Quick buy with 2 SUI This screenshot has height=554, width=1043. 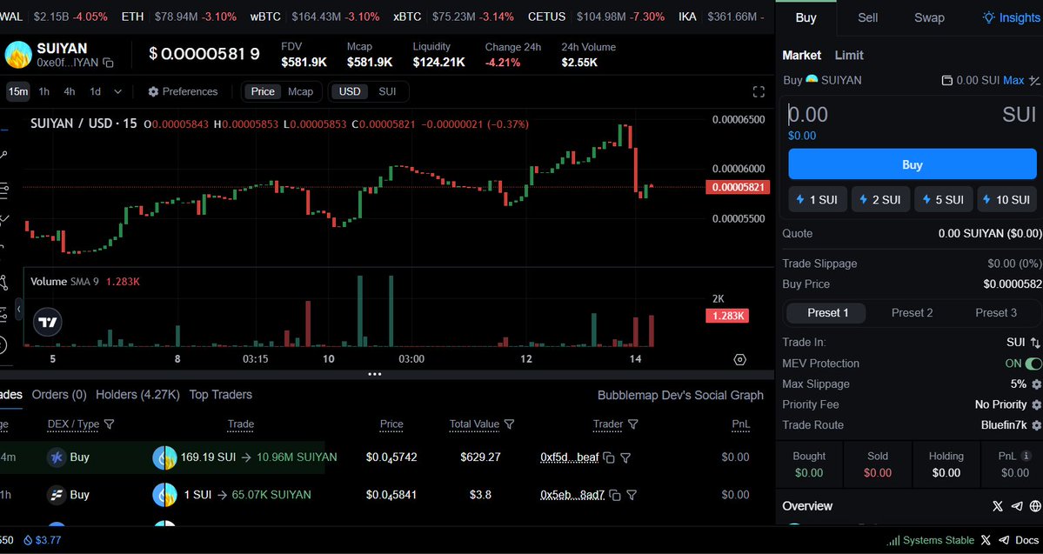click(x=880, y=199)
